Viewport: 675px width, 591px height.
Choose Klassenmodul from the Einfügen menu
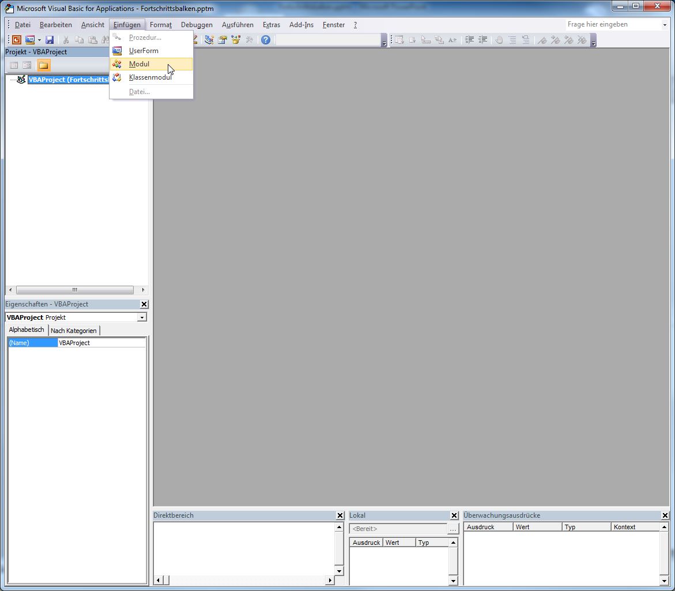pyautogui.click(x=151, y=77)
